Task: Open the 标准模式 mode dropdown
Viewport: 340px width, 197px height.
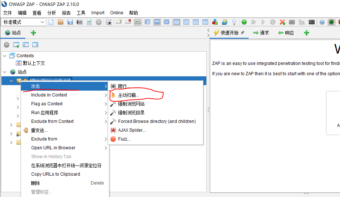Action: click(x=23, y=22)
